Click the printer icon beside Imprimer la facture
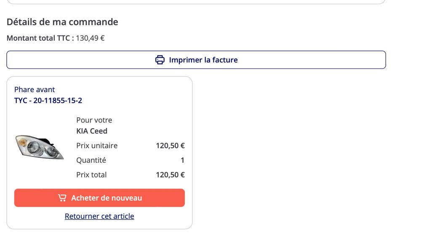421x246 pixels. [160, 60]
